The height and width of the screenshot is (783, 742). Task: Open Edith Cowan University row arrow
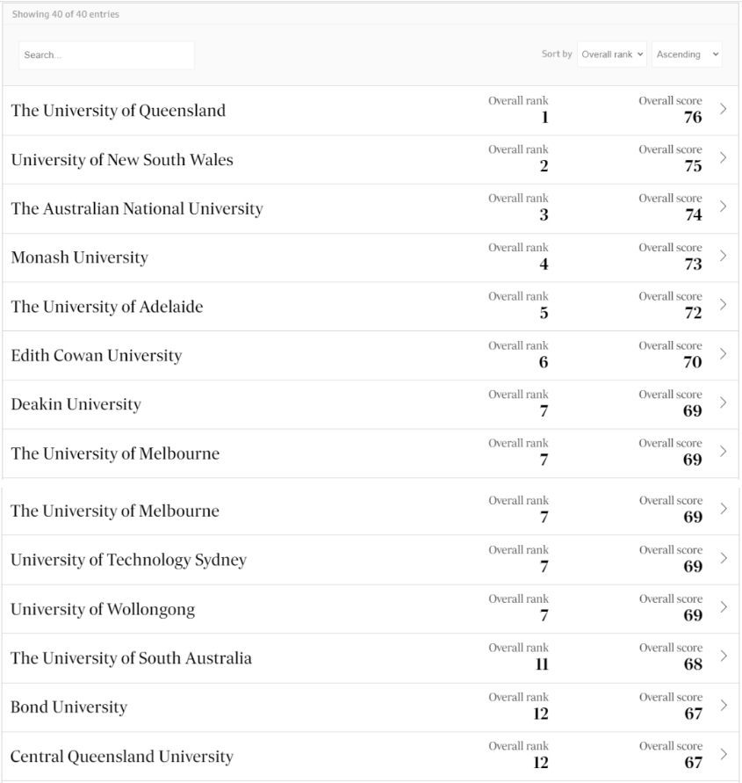pos(723,354)
